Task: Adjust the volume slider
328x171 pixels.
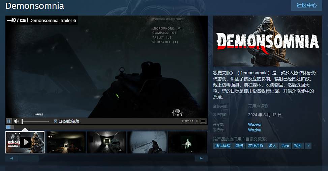Action: click(35, 121)
